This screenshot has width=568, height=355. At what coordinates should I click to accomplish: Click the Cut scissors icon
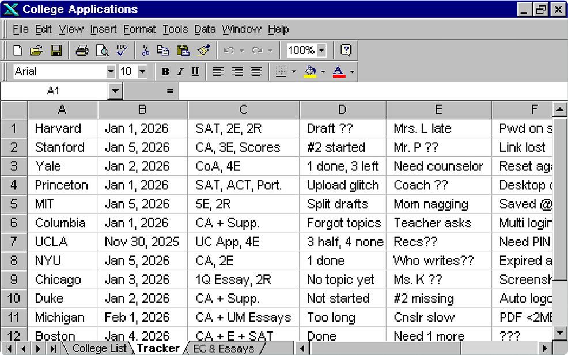145,51
